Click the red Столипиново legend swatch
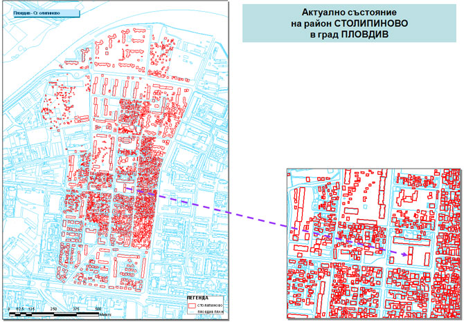The width and height of the screenshot is (464, 322). 192,305
